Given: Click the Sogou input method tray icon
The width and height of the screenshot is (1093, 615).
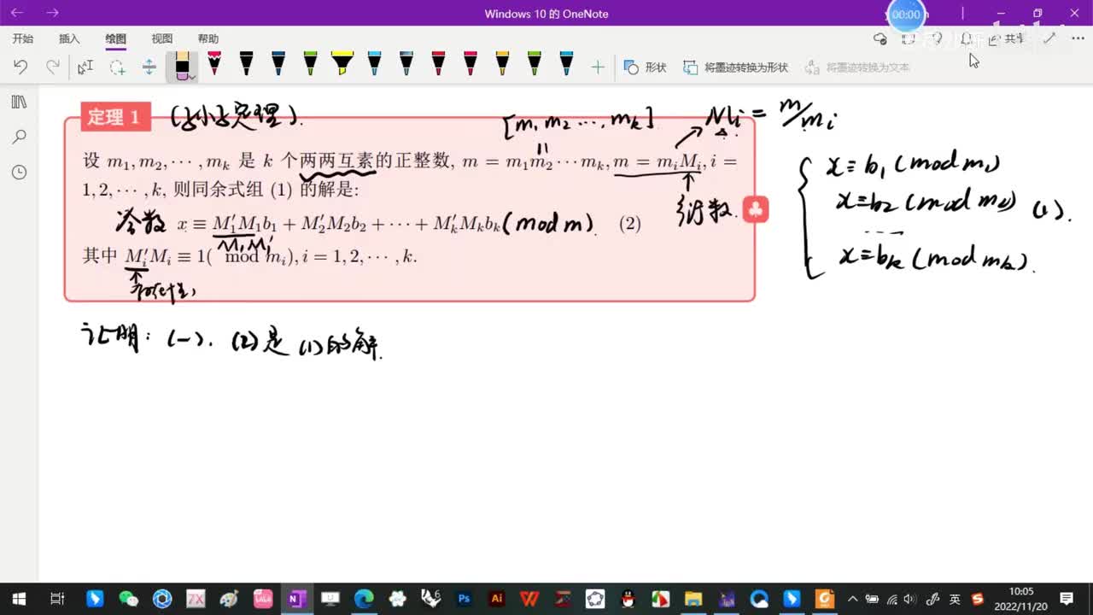Looking at the screenshot, I should coord(978,599).
